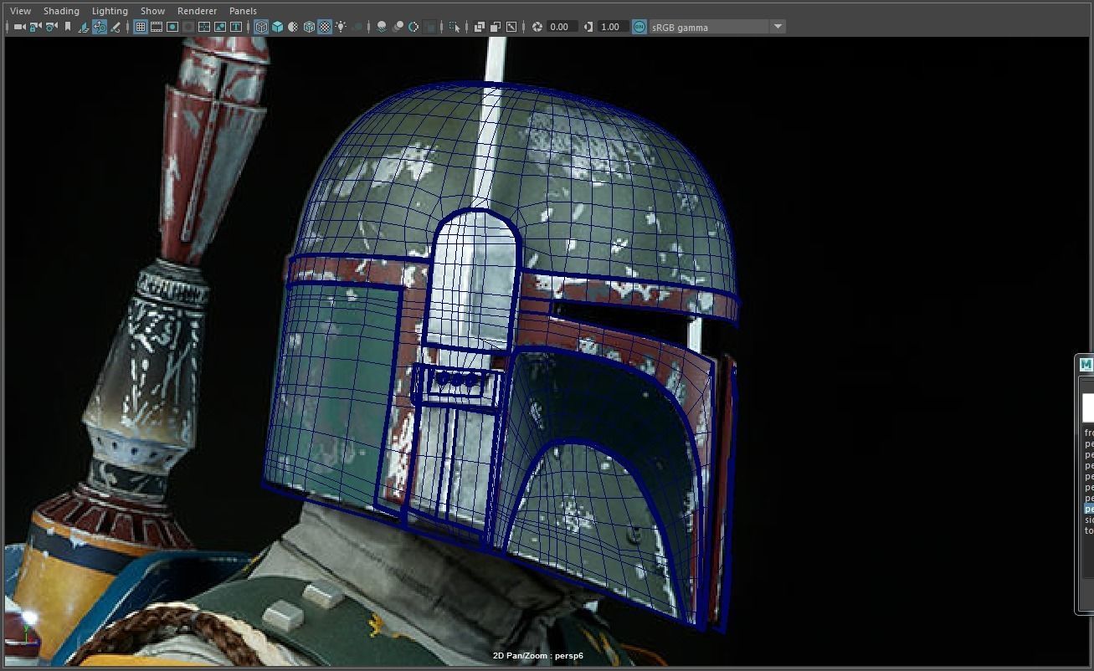Click the '2D Pan/Zoom : persp6' viewport label
This screenshot has height=671, width=1094.
(538, 655)
